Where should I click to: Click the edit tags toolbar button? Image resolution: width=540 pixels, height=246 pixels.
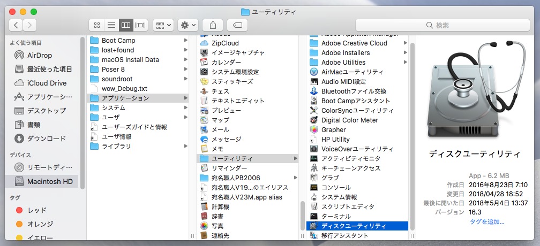(238, 25)
